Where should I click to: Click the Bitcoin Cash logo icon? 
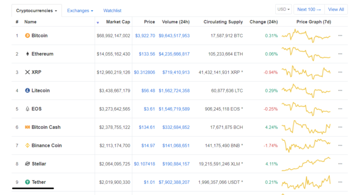tap(27, 127)
